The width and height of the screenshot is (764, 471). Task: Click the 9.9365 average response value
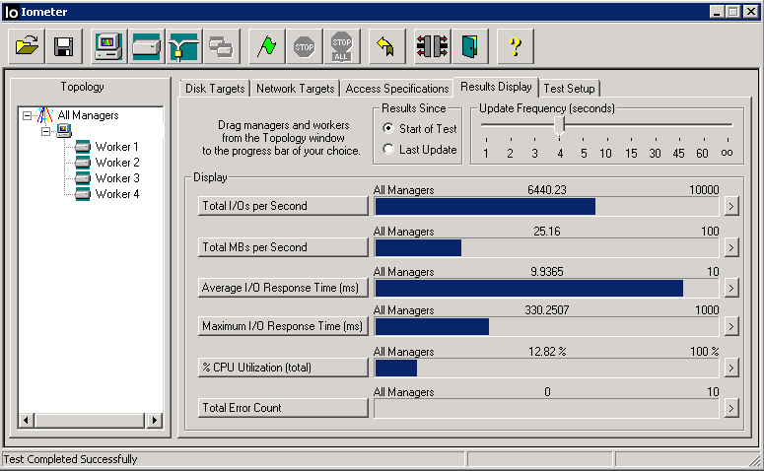pyautogui.click(x=547, y=272)
